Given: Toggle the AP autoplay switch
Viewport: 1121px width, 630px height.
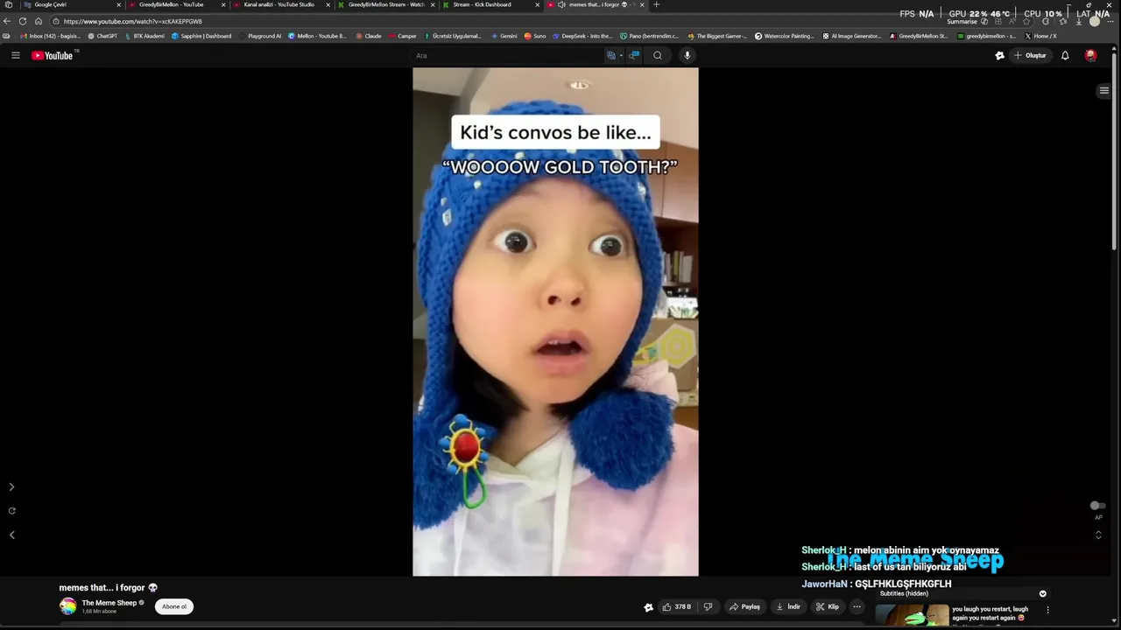Looking at the screenshot, I should pyautogui.click(x=1096, y=506).
